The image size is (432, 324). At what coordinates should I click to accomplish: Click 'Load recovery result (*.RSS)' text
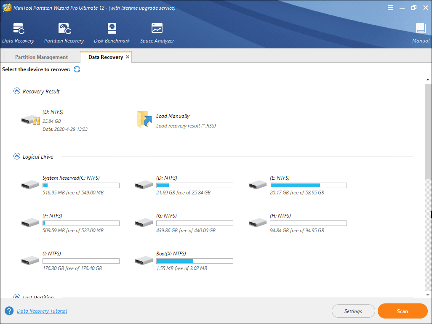click(186, 126)
